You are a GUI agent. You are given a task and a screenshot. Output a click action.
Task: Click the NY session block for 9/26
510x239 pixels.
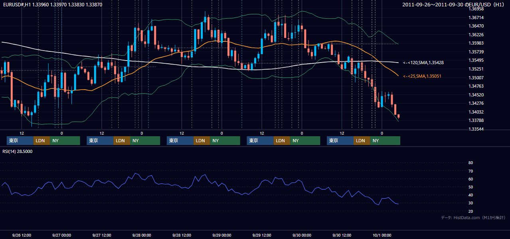(x=65, y=141)
